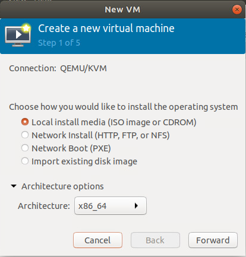The image size is (246, 257).
Task: Click the disabled Back button
Action: click(155, 240)
